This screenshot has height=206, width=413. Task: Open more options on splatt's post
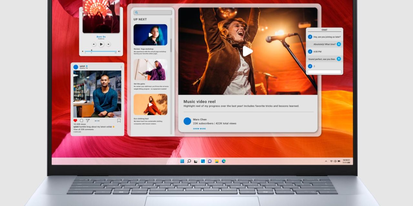[121, 67]
